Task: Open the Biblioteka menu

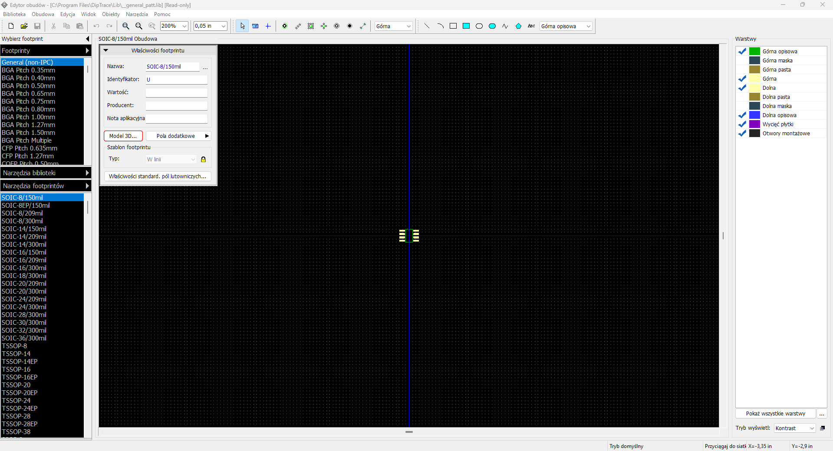Action: click(14, 14)
